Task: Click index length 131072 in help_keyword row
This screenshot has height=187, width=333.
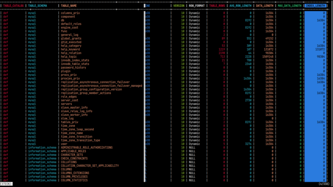Action: pyautogui.click(x=320, y=49)
